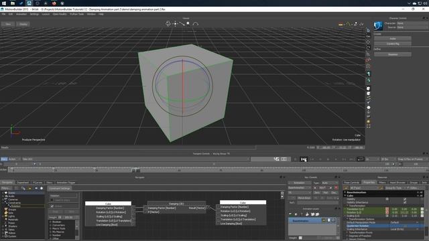Toggle the Rotation keyable indicator
Viewport: 429px width, 241px height.
tap(387, 212)
